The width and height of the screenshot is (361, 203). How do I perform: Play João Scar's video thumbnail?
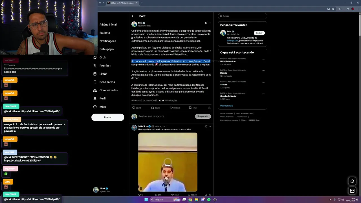pyautogui.click(x=168, y=162)
